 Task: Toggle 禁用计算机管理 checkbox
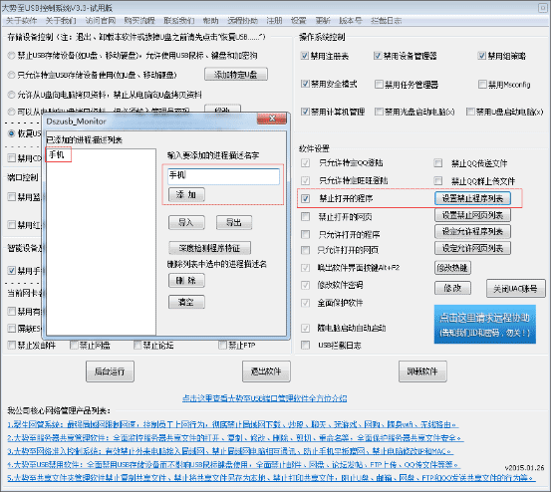pos(305,112)
